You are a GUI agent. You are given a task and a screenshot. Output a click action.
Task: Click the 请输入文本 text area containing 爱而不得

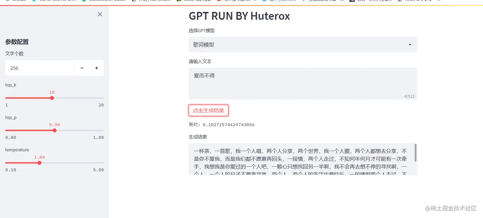303,84
